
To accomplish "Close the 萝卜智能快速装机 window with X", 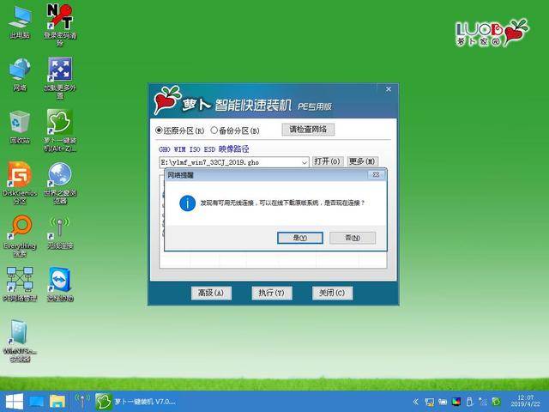I will (389, 89).
